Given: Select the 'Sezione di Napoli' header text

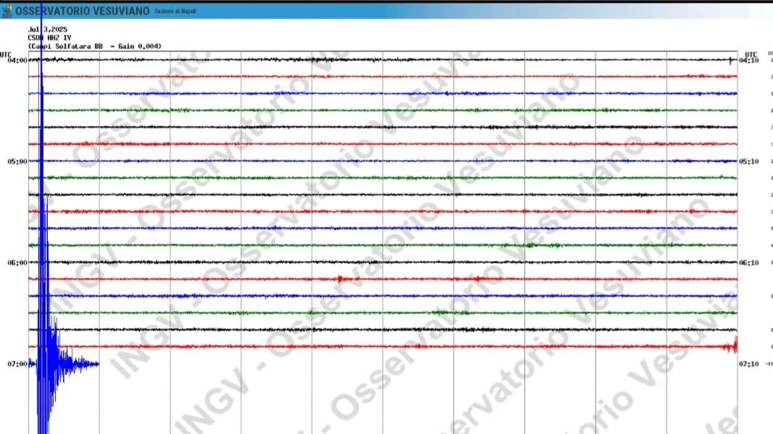Looking at the screenshot, I should tap(175, 12).
